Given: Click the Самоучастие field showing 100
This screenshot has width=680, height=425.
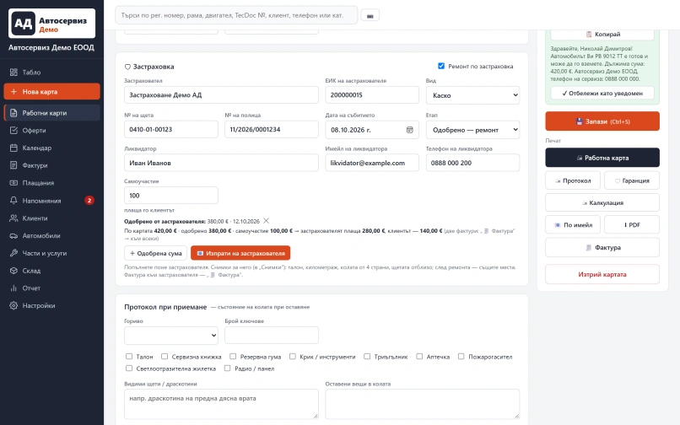Looking at the screenshot, I should click(171, 196).
